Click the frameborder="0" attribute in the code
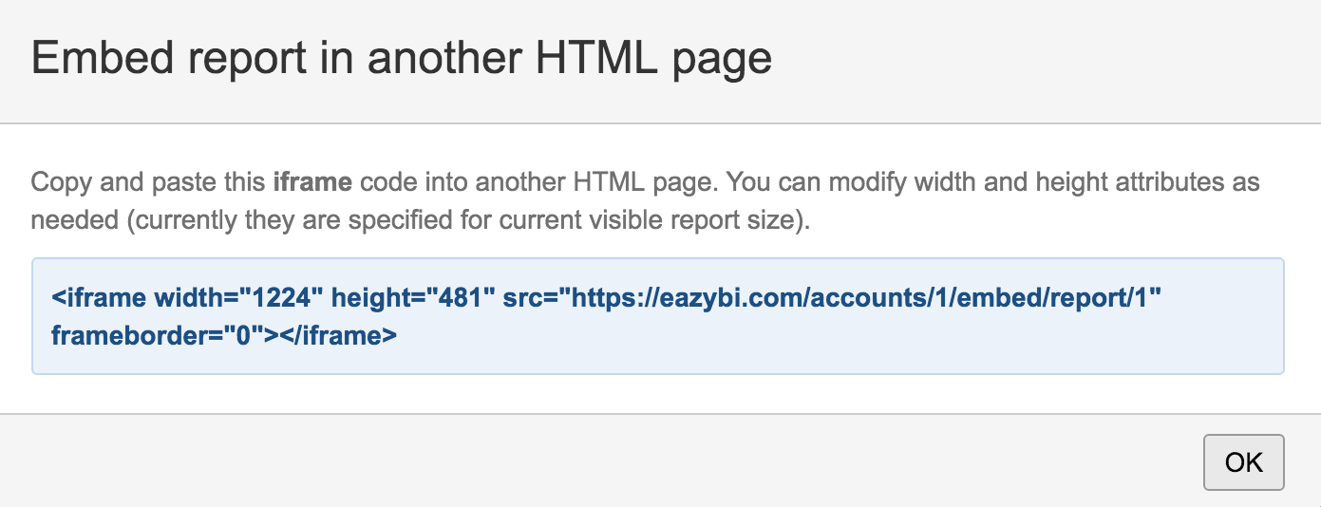The height and width of the screenshot is (507, 1321). point(157,334)
